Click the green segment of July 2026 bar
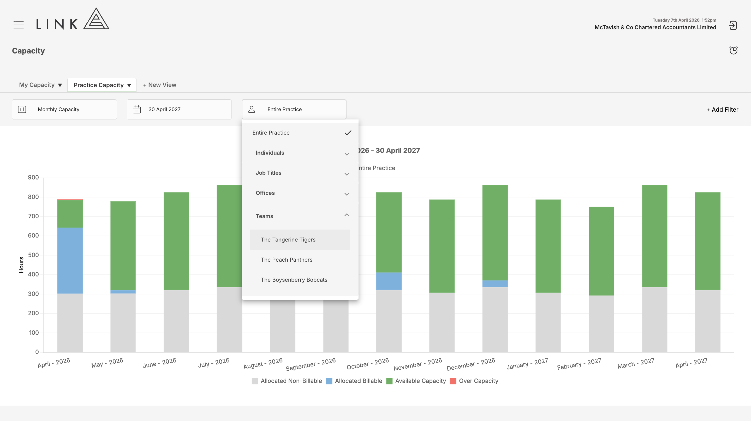Image resolution: width=751 pixels, height=421 pixels. point(229,236)
